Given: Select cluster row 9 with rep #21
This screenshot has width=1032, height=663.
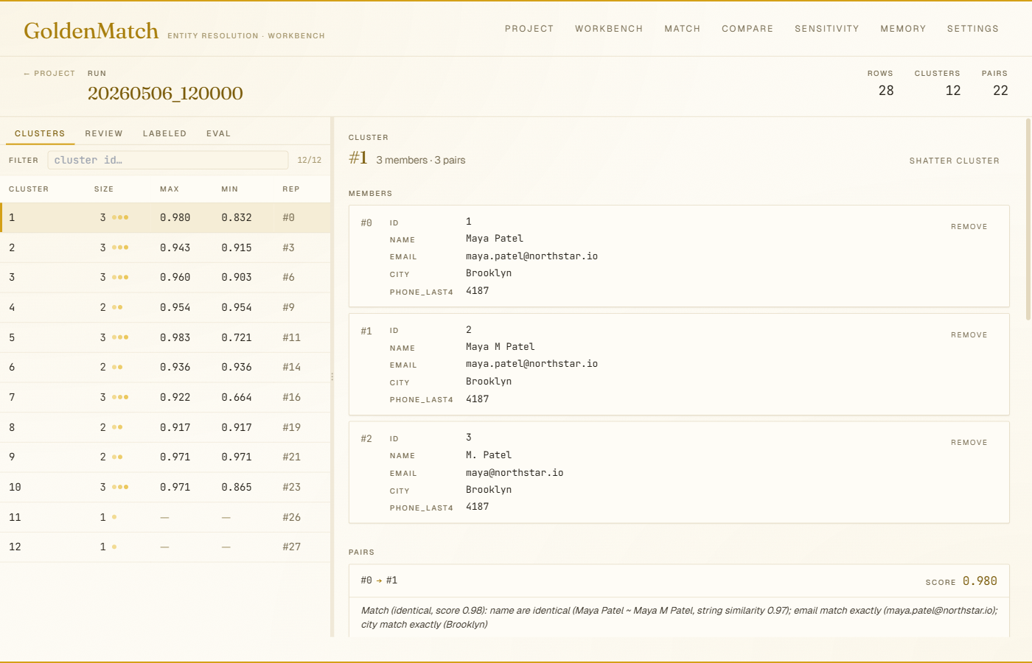Looking at the screenshot, I should [x=165, y=457].
